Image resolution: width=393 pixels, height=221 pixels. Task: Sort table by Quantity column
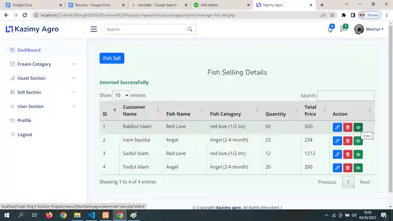pos(281,110)
